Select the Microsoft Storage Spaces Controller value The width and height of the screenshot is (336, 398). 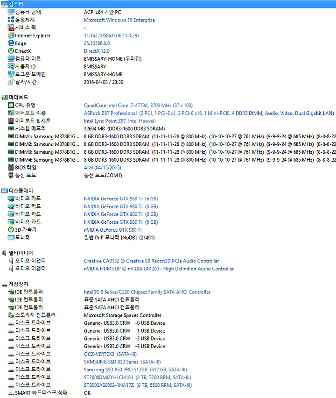pyautogui.click(x=122, y=315)
